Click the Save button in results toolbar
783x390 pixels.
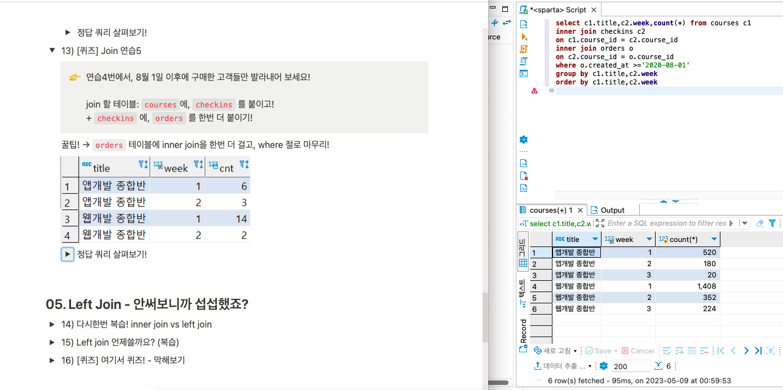(x=597, y=351)
